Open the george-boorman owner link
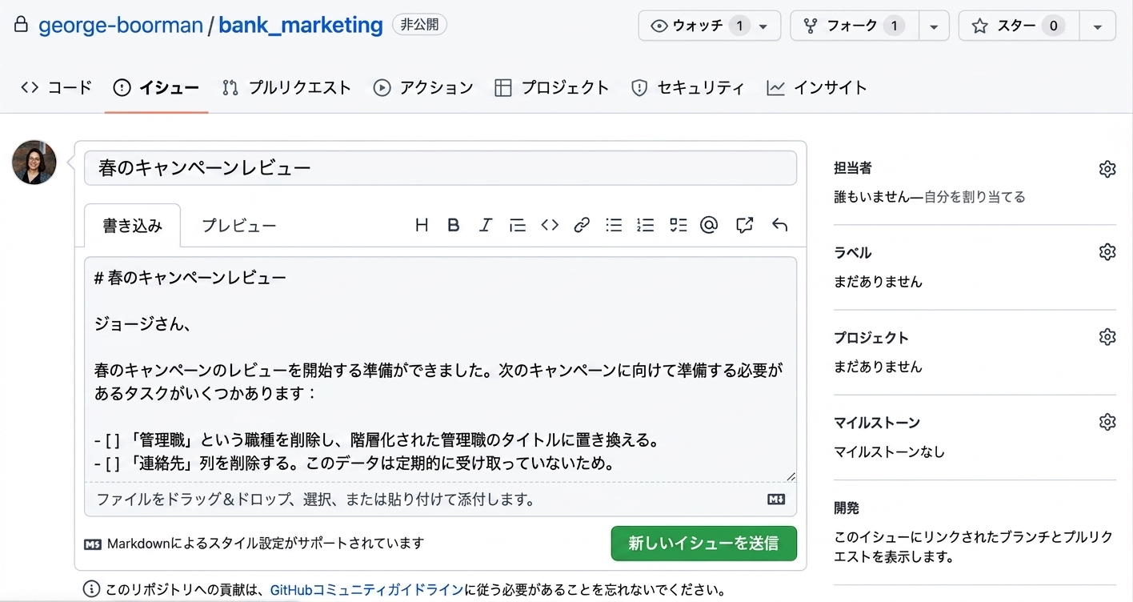This screenshot has width=1133, height=602. [x=121, y=25]
